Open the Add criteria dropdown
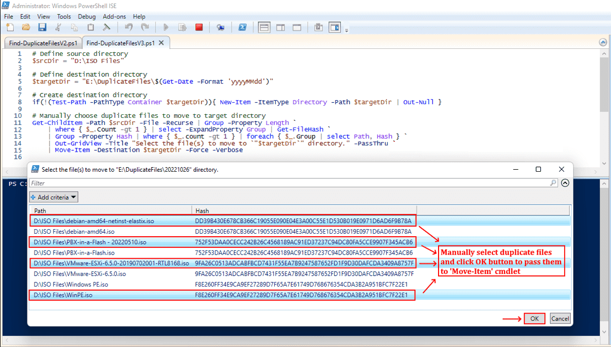611x347 pixels. (x=53, y=197)
